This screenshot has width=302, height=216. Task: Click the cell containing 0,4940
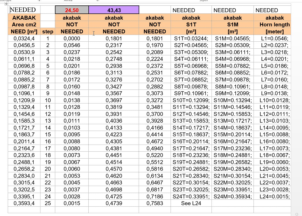[155, 148]
